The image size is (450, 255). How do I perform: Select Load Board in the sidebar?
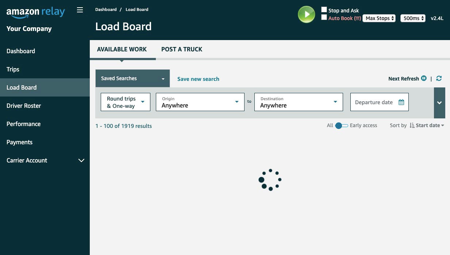[x=45, y=87]
